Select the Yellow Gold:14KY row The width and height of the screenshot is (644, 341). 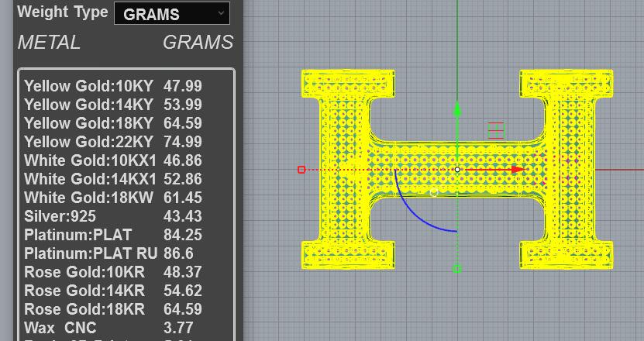113,105
